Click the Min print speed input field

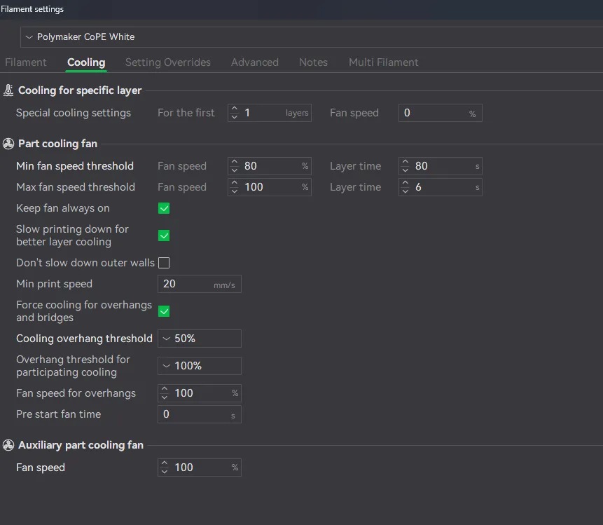[200, 284]
